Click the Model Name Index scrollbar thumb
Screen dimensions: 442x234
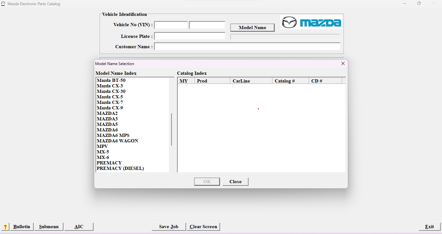(171, 129)
